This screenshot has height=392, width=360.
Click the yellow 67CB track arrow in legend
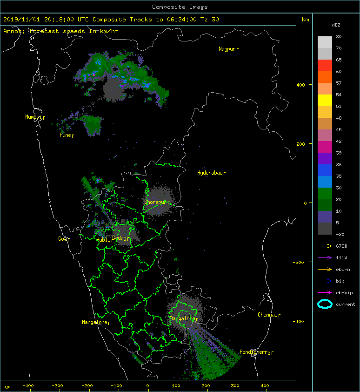pyautogui.click(x=325, y=246)
